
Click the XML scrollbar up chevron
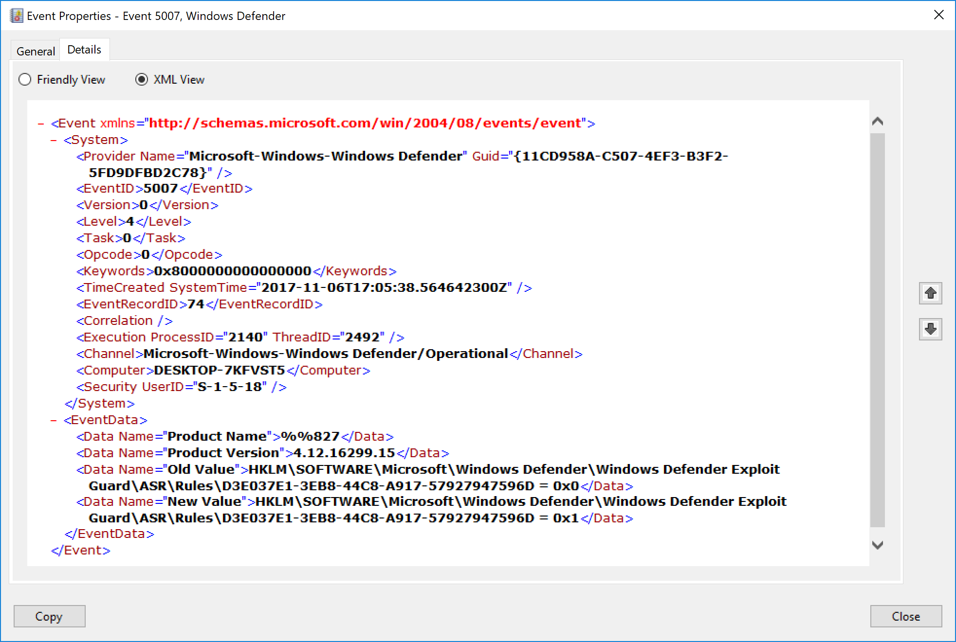click(878, 122)
